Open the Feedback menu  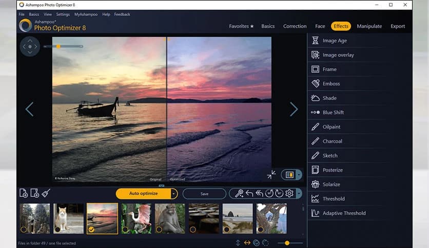coord(122,14)
